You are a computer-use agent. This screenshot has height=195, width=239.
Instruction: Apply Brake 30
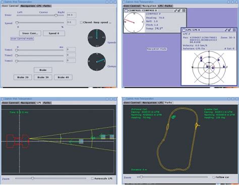click(43, 77)
